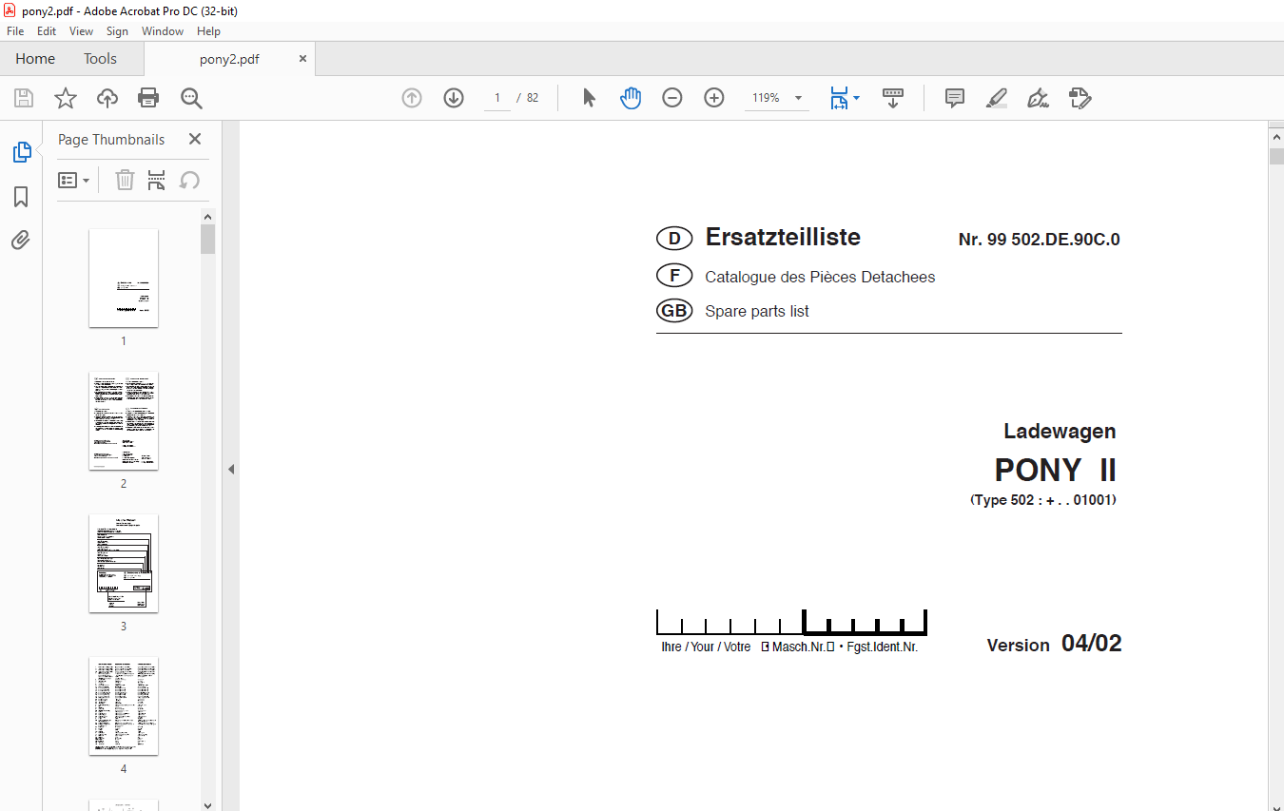
Task: Open the Window menu
Action: pyautogui.click(x=163, y=31)
